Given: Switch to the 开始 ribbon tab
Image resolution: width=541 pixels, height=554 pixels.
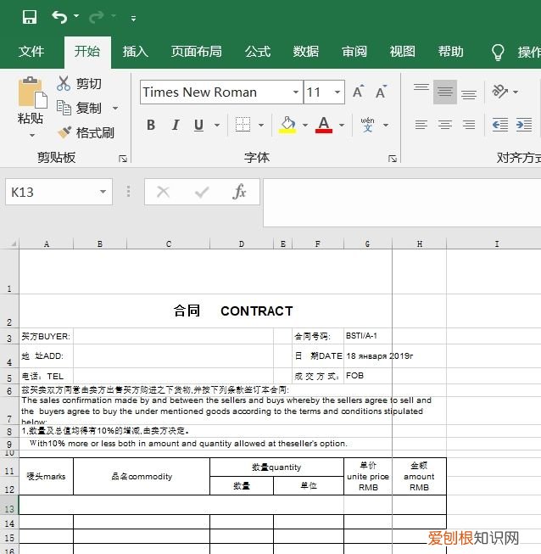Looking at the screenshot, I should tap(87, 52).
